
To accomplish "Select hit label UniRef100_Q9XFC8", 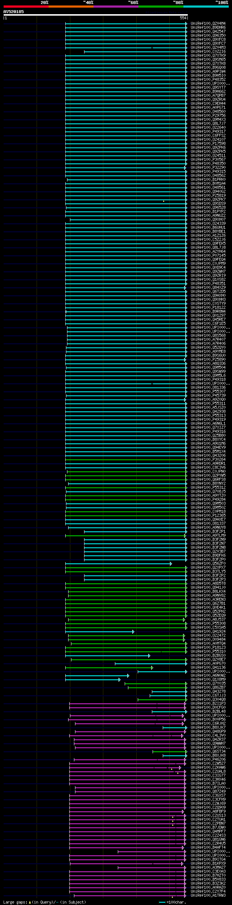I will (x=208, y=40).
